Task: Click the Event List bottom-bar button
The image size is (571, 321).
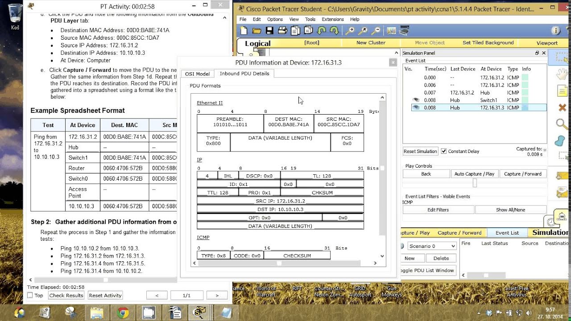Action: (x=507, y=233)
